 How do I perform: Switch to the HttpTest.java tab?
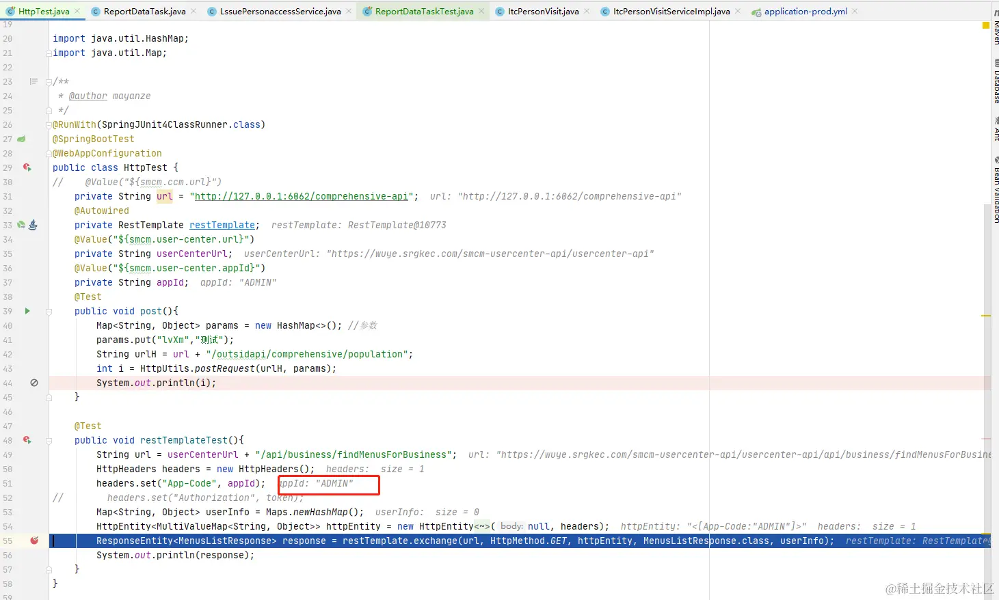(x=43, y=11)
